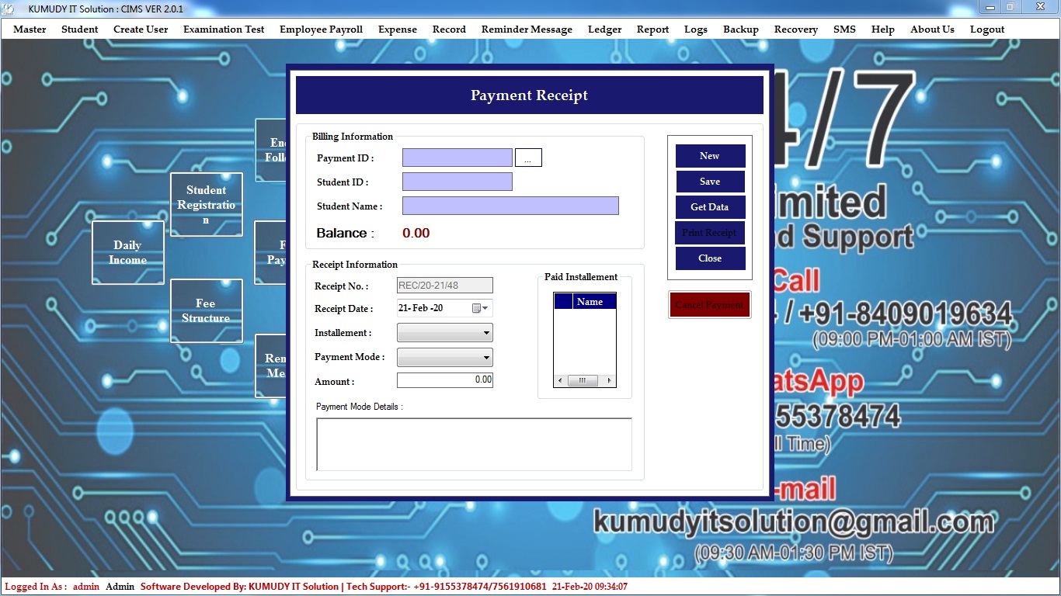Viewport: 1061px width, 596px height.
Task: Click the Get Data button
Action: [x=710, y=207]
